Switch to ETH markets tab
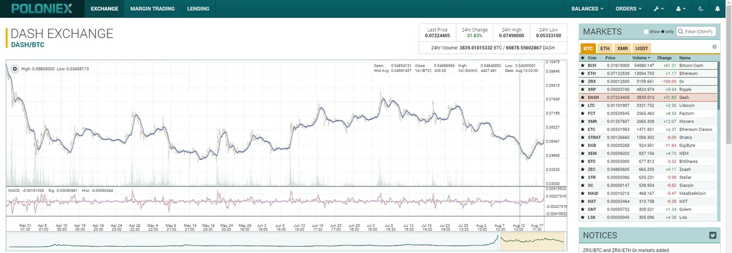 point(605,49)
